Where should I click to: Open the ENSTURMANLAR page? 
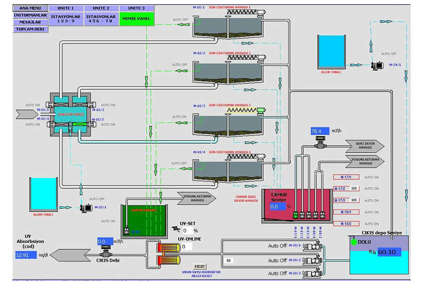click(31, 15)
